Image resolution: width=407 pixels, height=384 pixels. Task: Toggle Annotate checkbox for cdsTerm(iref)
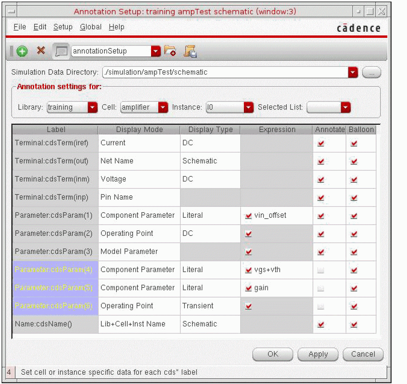click(x=321, y=143)
